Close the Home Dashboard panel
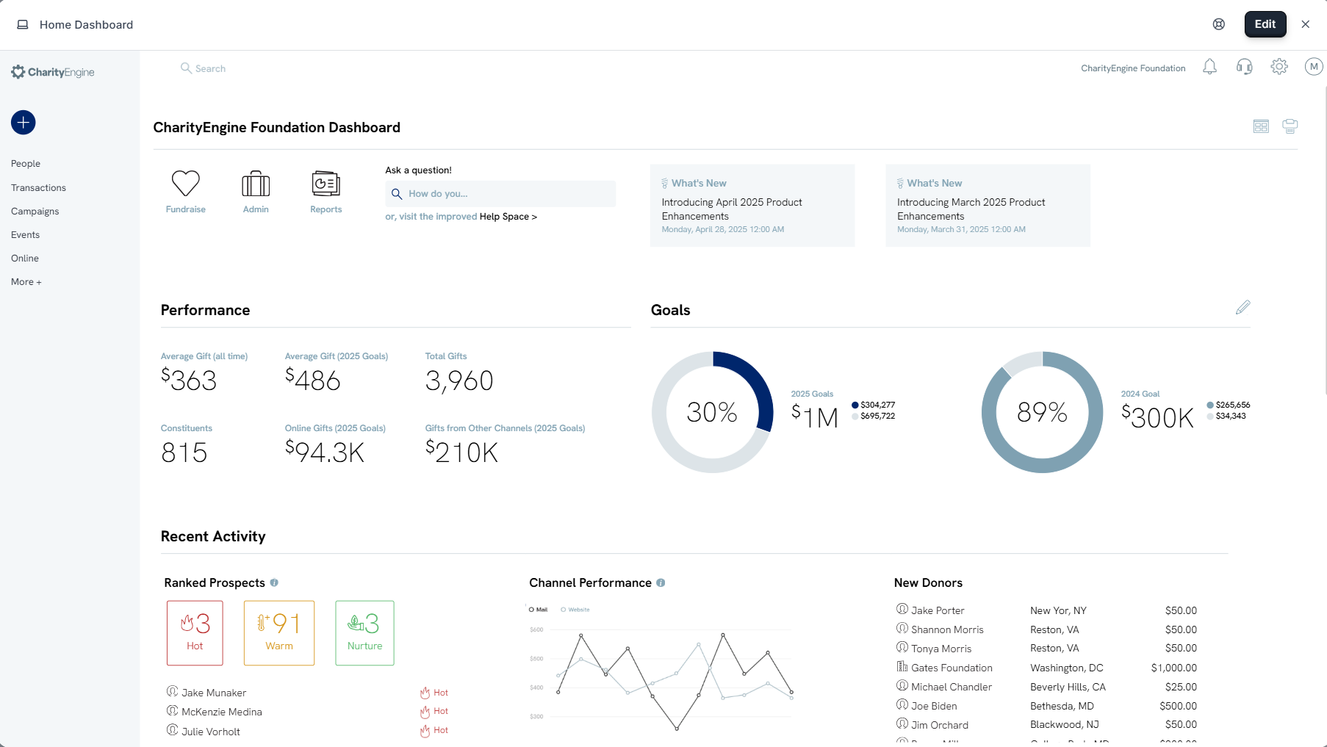The image size is (1327, 747). 1306,24
